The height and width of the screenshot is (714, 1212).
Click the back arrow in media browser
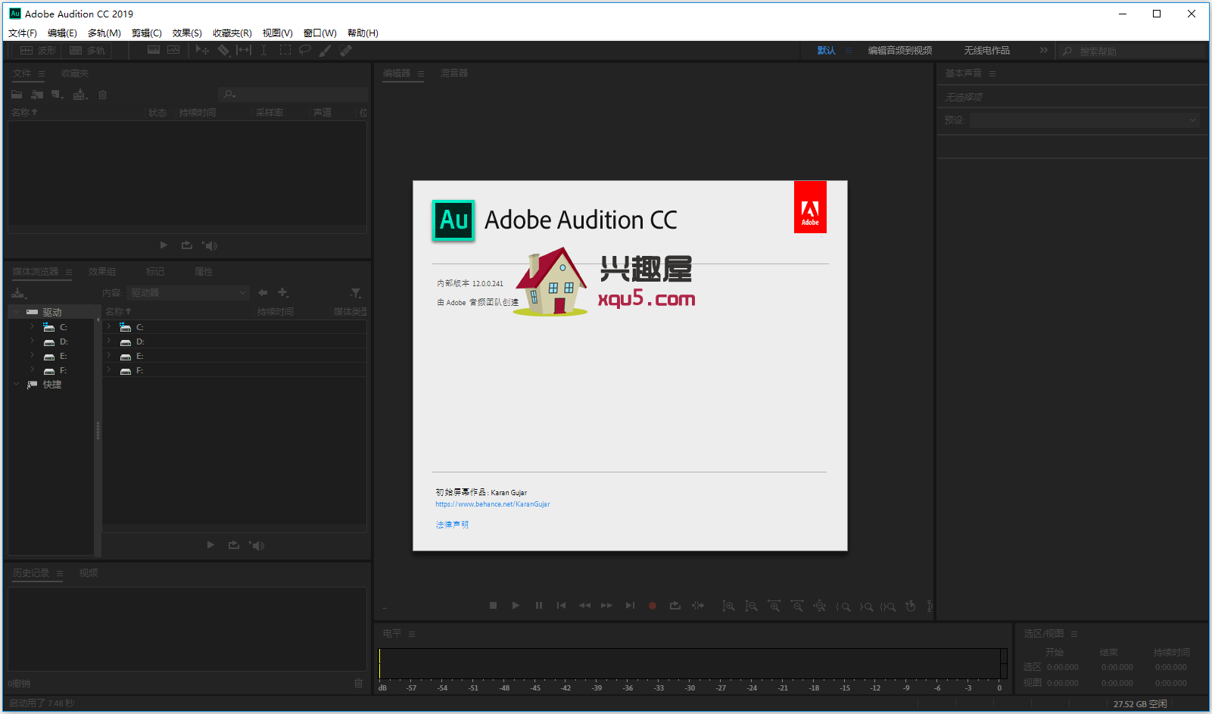pyautogui.click(x=263, y=292)
